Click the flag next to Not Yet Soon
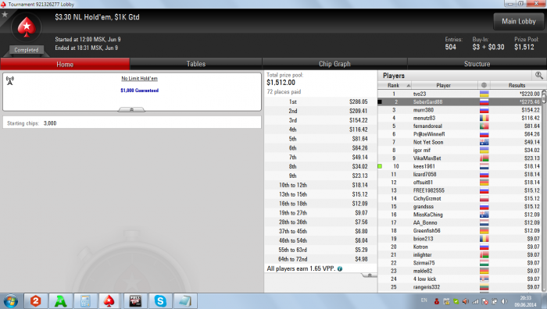 coord(484,142)
